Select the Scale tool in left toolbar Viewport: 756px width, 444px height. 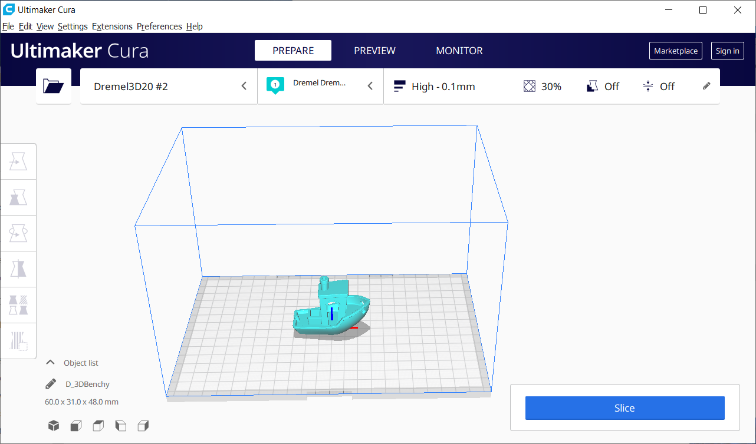tap(18, 197)
